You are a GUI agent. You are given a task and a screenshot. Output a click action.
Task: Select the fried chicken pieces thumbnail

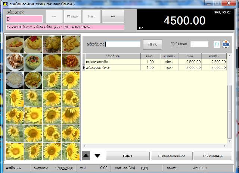pyautogui.click(x=71, y=44)
